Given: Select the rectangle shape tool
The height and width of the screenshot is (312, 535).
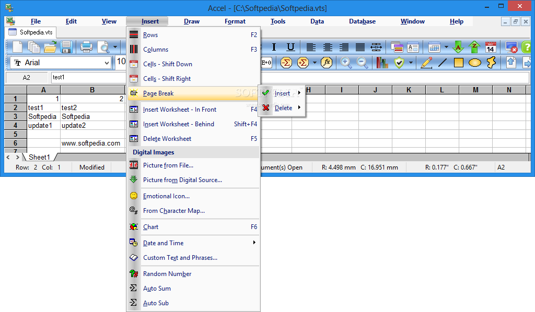Looking at the screenshot, I should click(x=459, y=63).
